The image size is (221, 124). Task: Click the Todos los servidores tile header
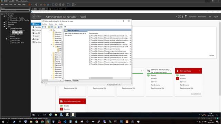(72, 101)
